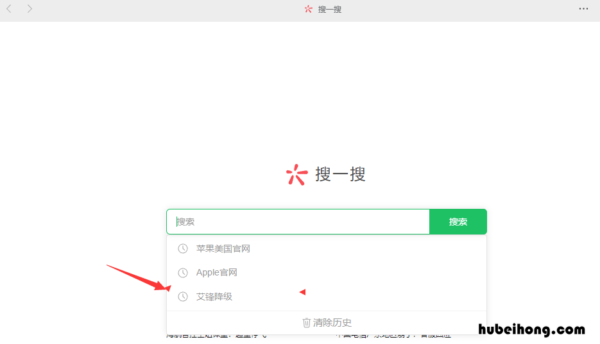Image resolution: width=600 pixels, height=344 pixels.
Task: Clear search history with 清除历史
Action: tap(327, 323)
